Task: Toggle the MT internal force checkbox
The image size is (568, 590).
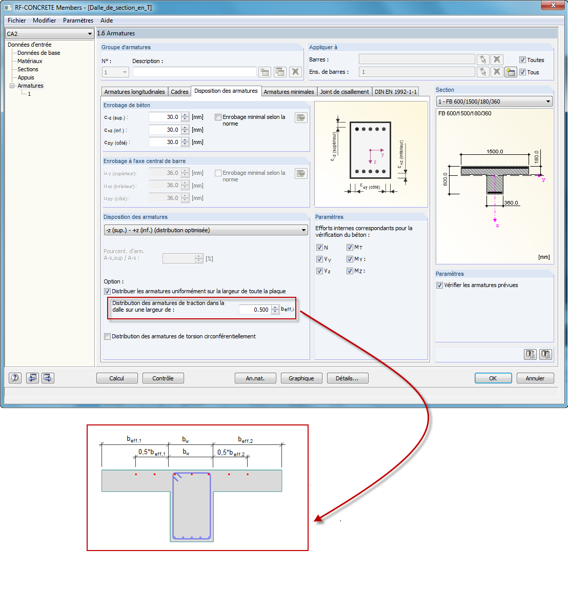Action: (350, 247)
